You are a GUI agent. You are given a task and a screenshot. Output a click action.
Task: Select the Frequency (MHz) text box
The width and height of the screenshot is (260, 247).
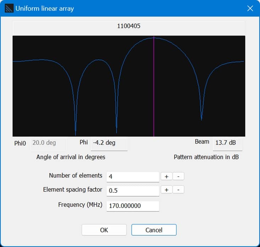coord(133,206)
